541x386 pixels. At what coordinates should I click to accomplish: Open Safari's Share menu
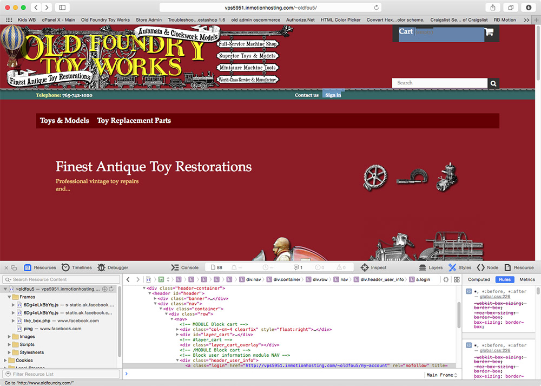click(493, 8)
